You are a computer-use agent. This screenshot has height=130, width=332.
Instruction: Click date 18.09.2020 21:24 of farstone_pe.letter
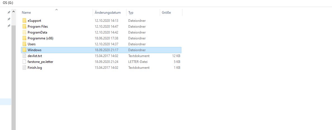click(x=106, y=62)
